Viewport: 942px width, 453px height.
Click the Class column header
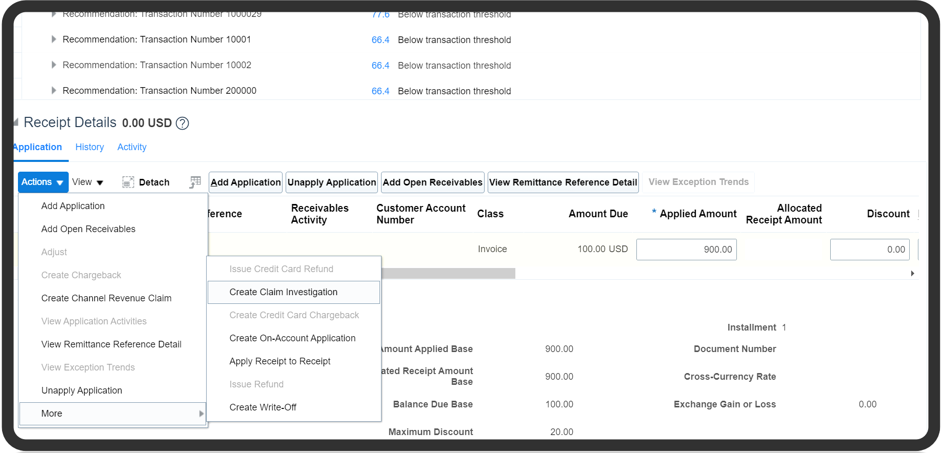[490, 214]
